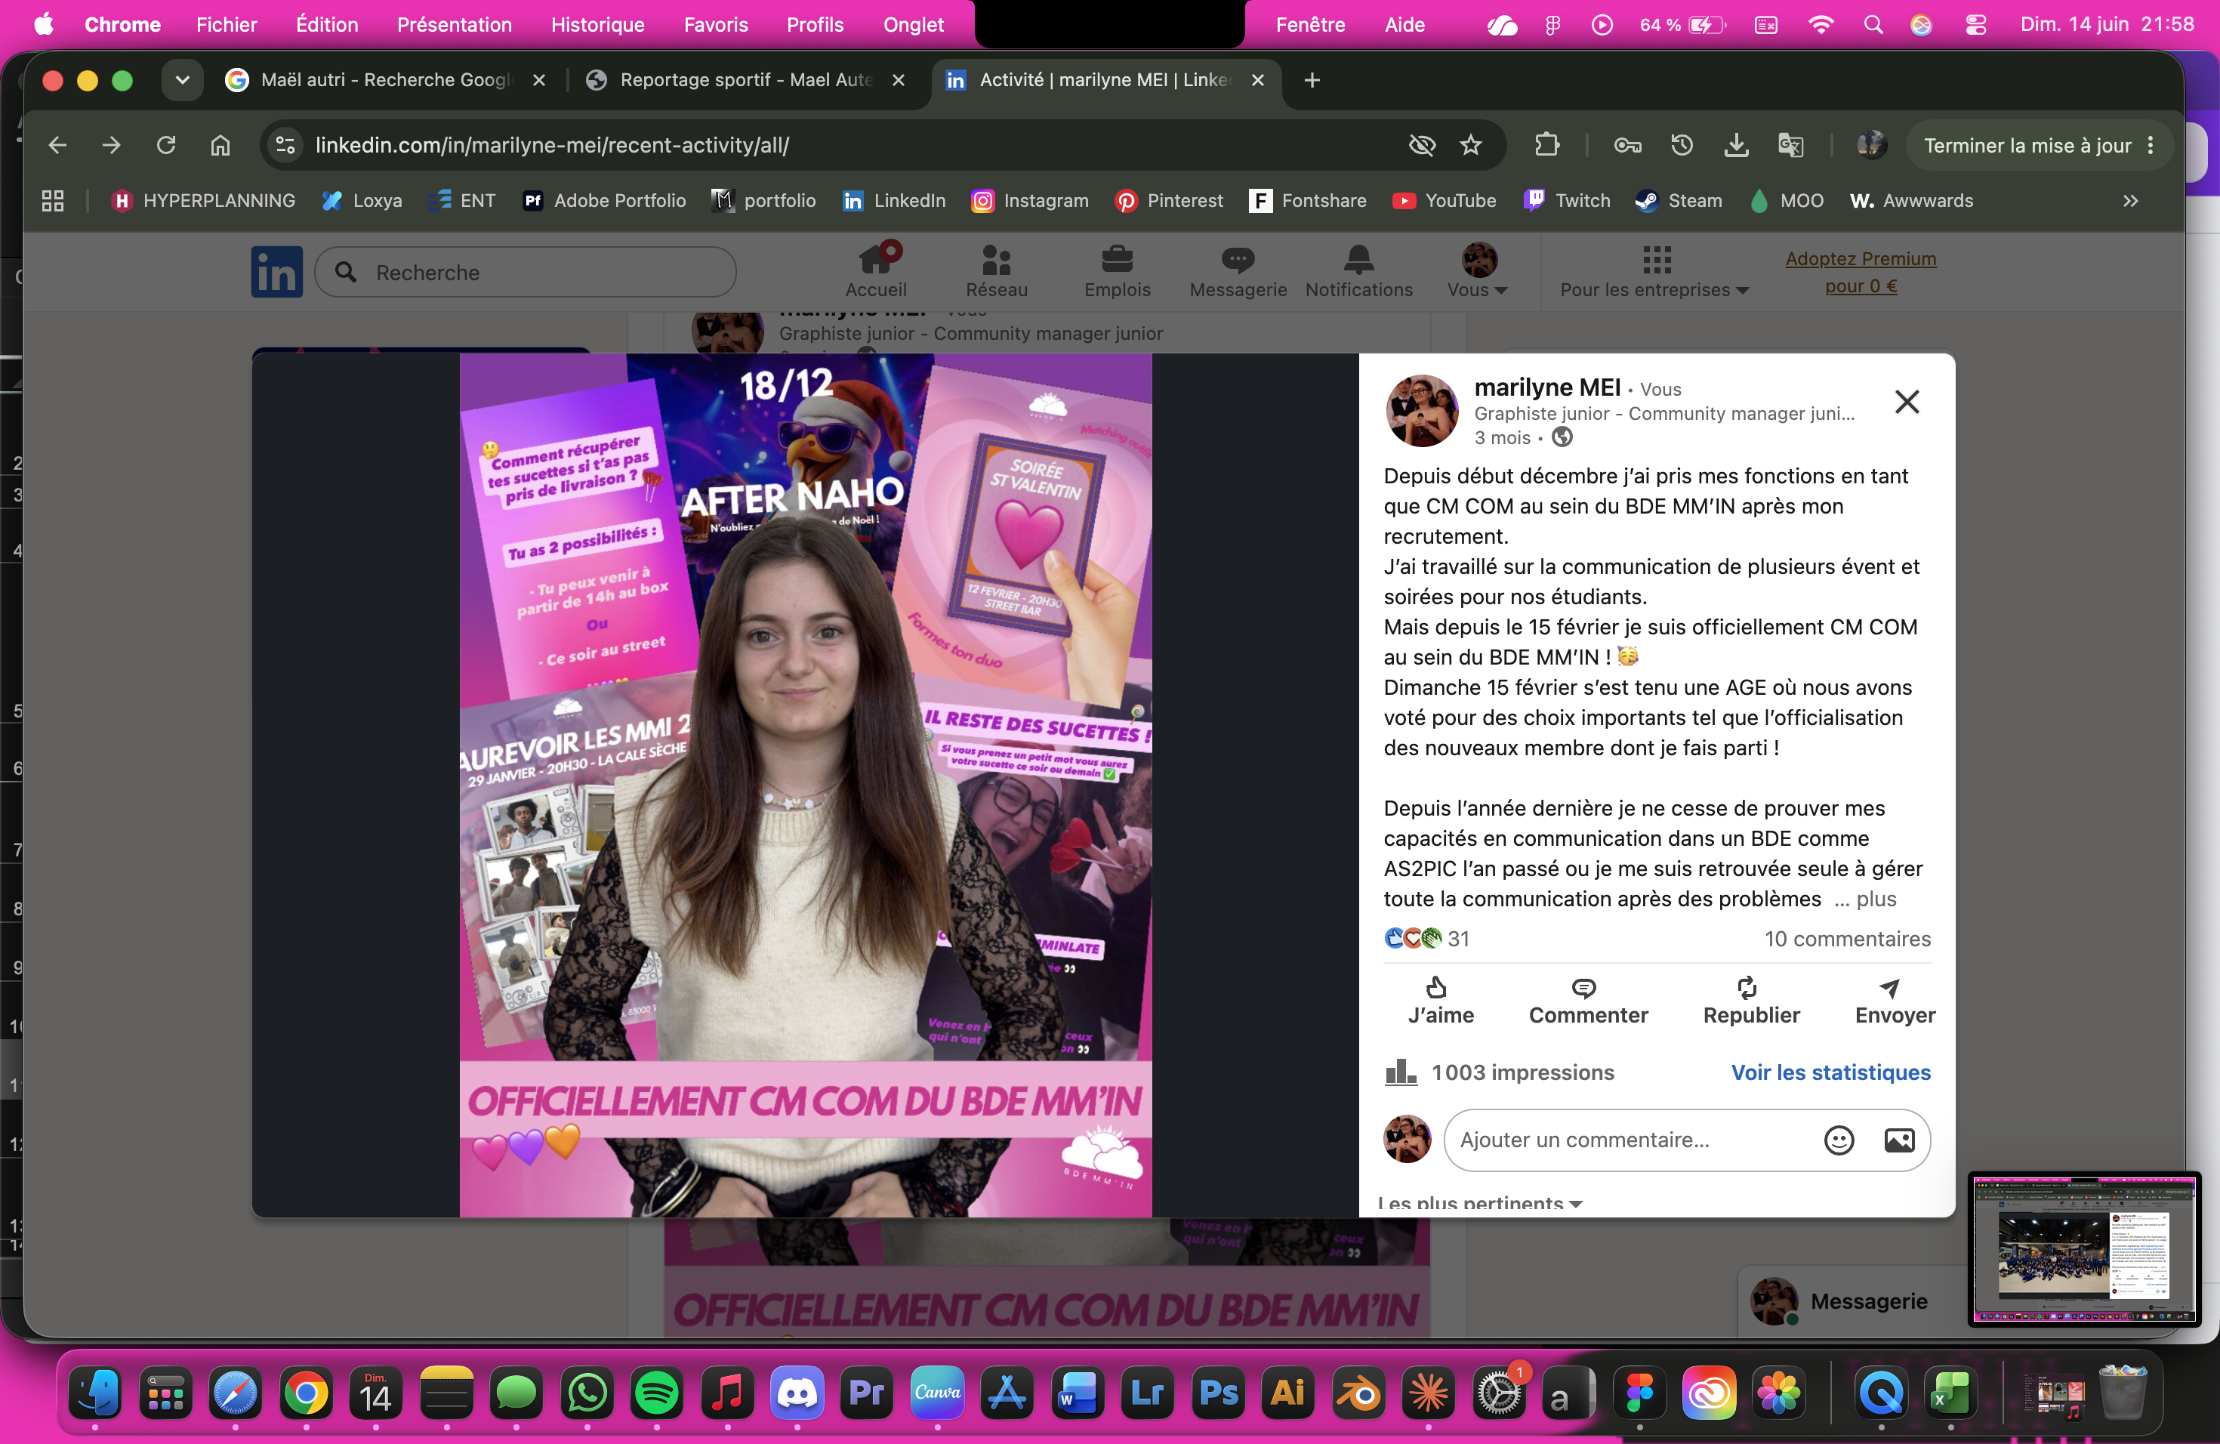Expand the Vous profile menu
The height and width of the screenshot is (1444, 2220).
1478,270
